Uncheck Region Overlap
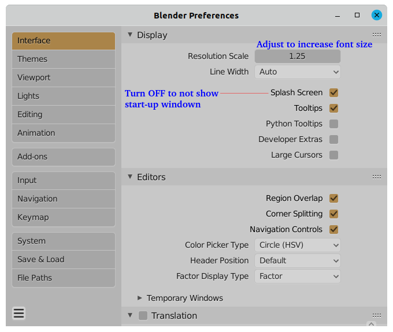The height and width of the screenshot is (332, 393). (333, 198)
